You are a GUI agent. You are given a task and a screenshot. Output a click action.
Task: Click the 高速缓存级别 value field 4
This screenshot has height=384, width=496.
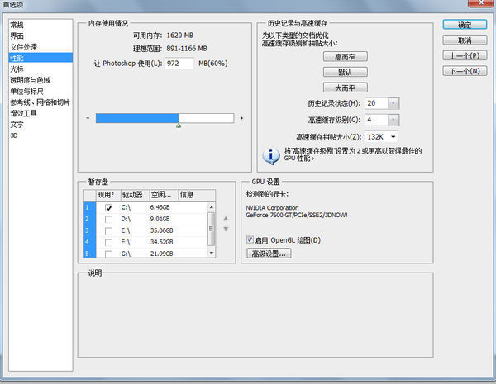click(376, 120)
